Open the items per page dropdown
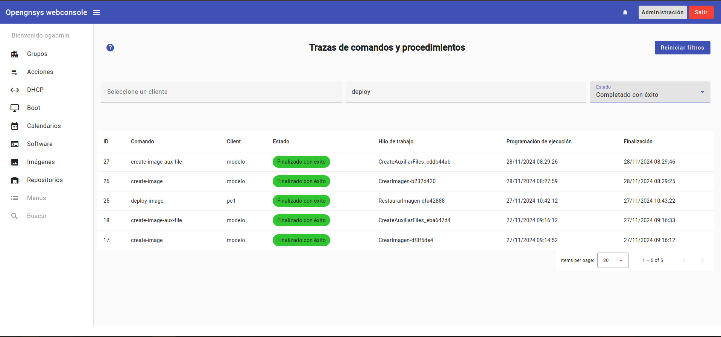The image size is (721, 337). pyautogui.click(x=612, y=260)
